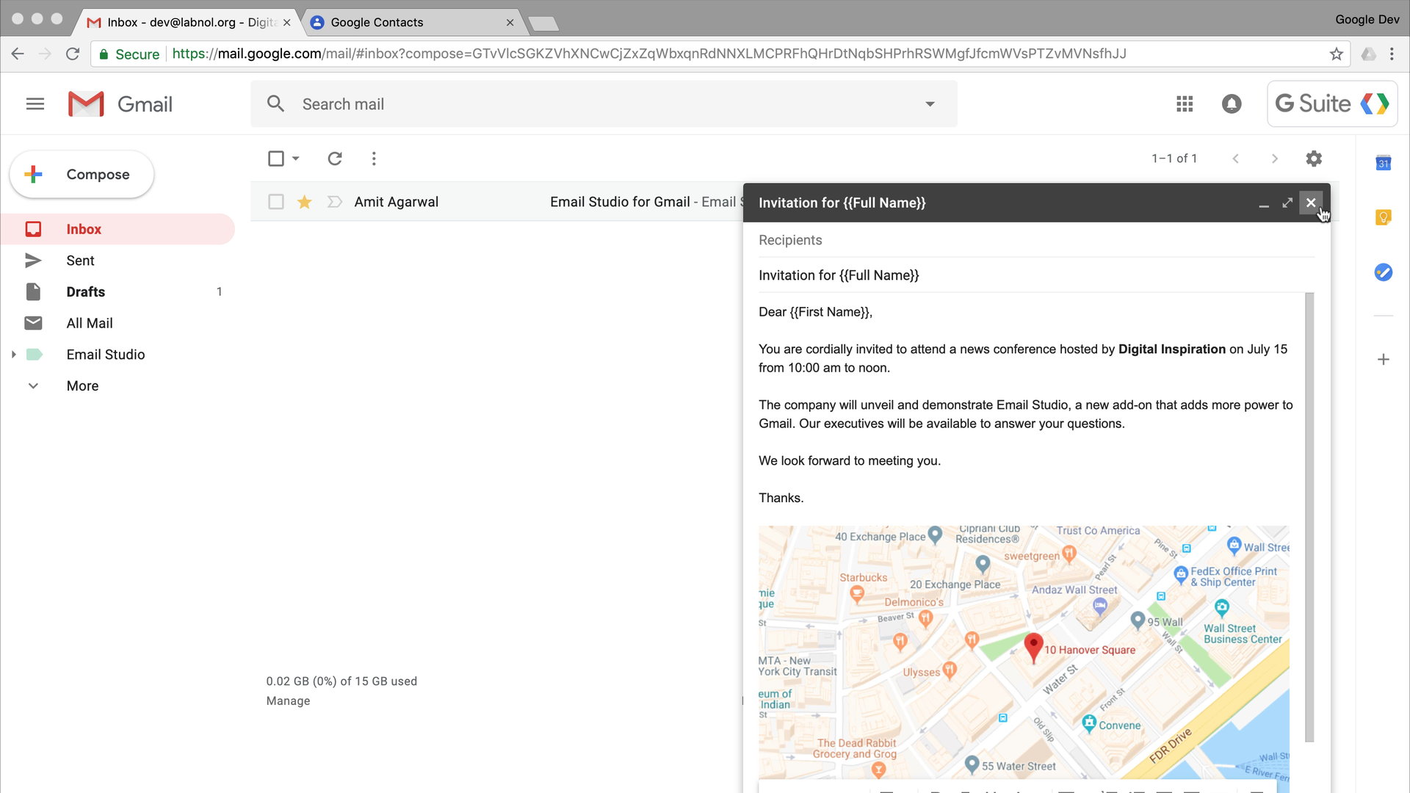
Task: Select the Amit Agarwal email checkbox
Action: (275, 201)
